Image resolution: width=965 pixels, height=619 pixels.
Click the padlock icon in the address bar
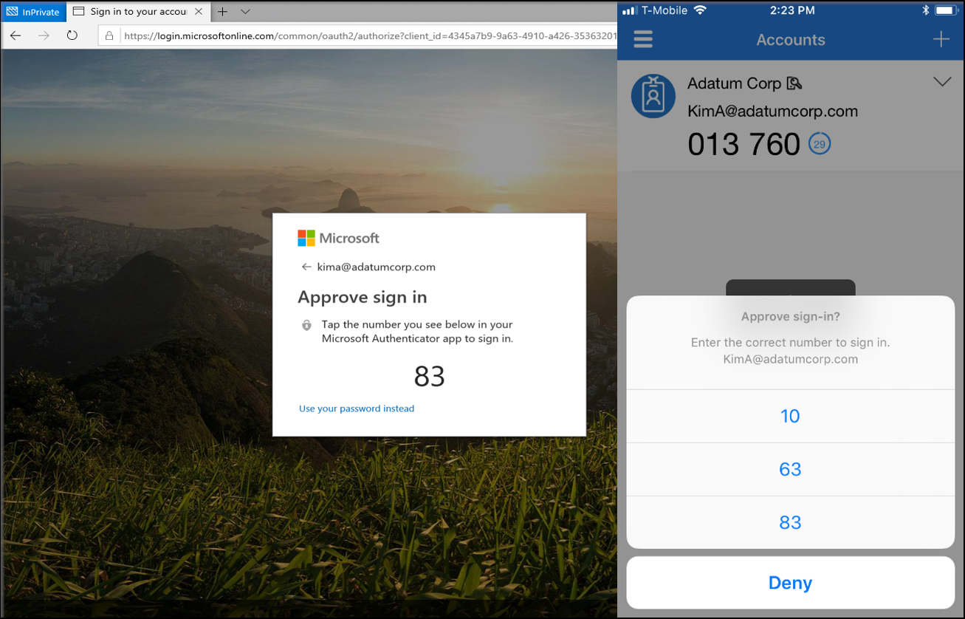(109, 35)
